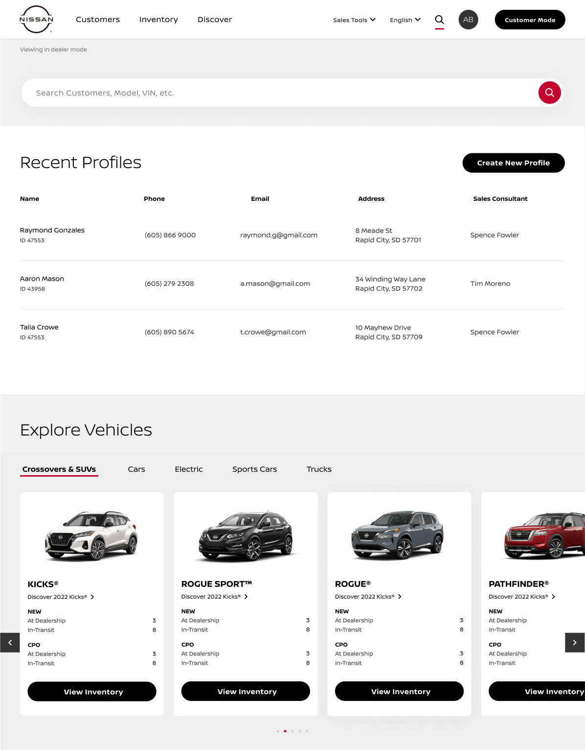This screenshot has height=750, width=585.
Task: Click Create New Profile button
Action: pyautogui.click(x=513, y=163)
